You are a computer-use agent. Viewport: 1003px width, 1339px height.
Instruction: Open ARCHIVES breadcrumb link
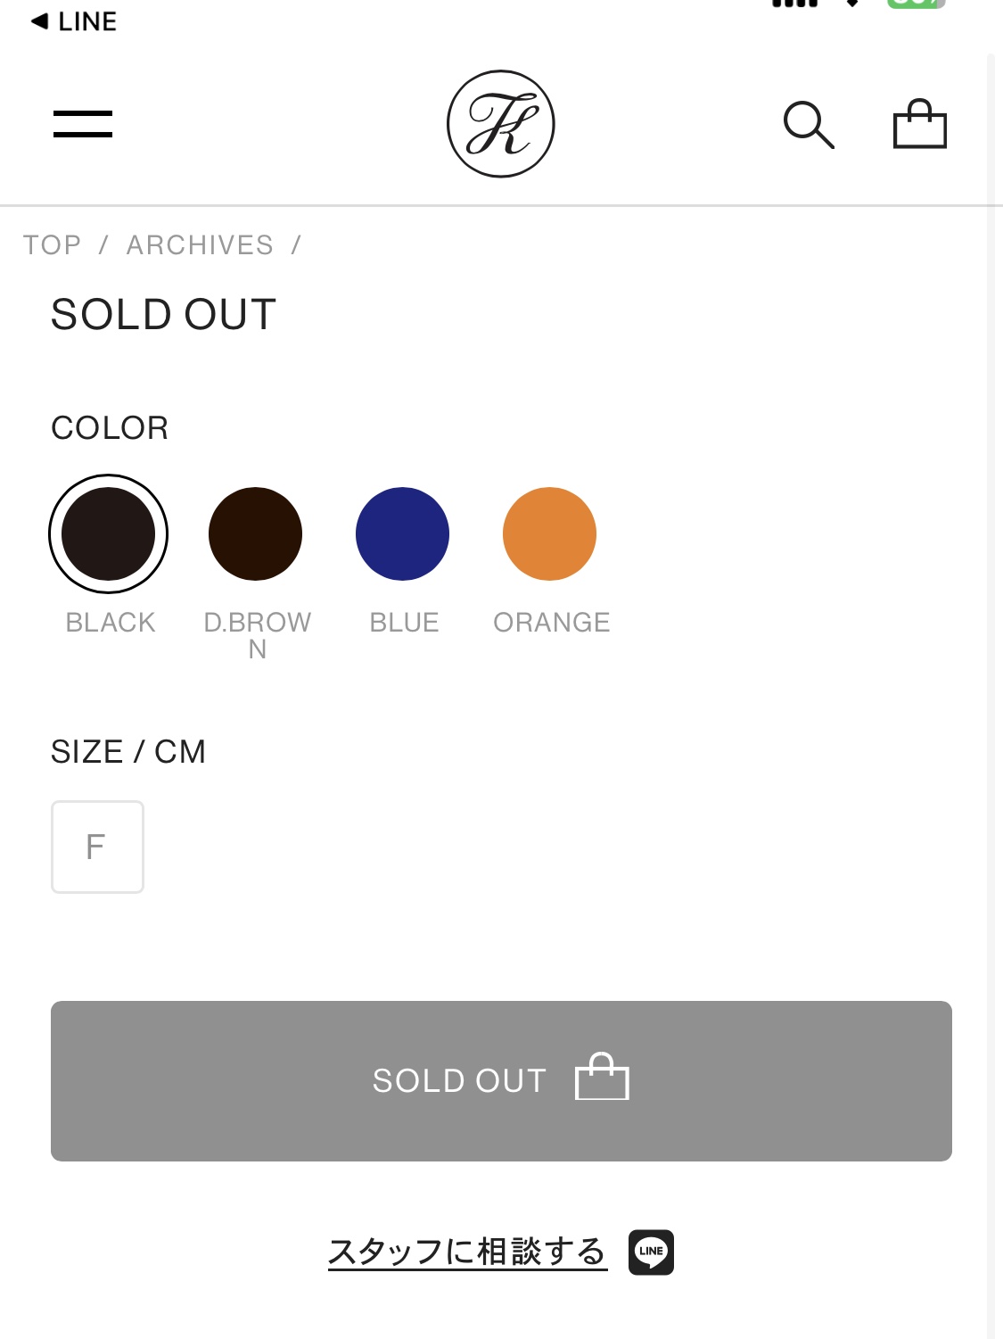[200, 244]
